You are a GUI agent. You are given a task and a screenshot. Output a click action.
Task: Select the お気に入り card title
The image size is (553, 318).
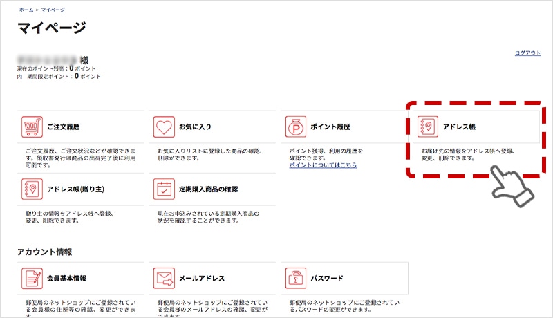pos(195,127)
